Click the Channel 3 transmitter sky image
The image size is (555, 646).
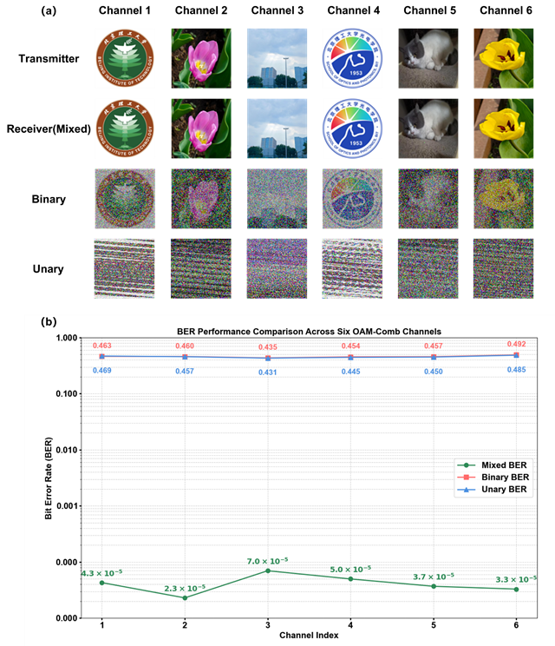277,58
